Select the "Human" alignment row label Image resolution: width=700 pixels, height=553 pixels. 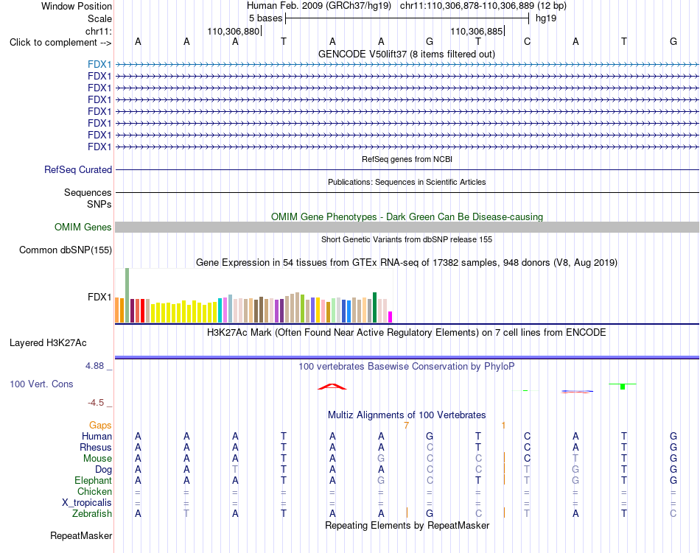click(97, 437)
